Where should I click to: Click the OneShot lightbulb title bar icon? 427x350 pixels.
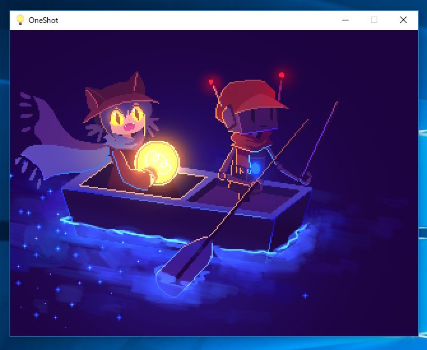point(20,20)
